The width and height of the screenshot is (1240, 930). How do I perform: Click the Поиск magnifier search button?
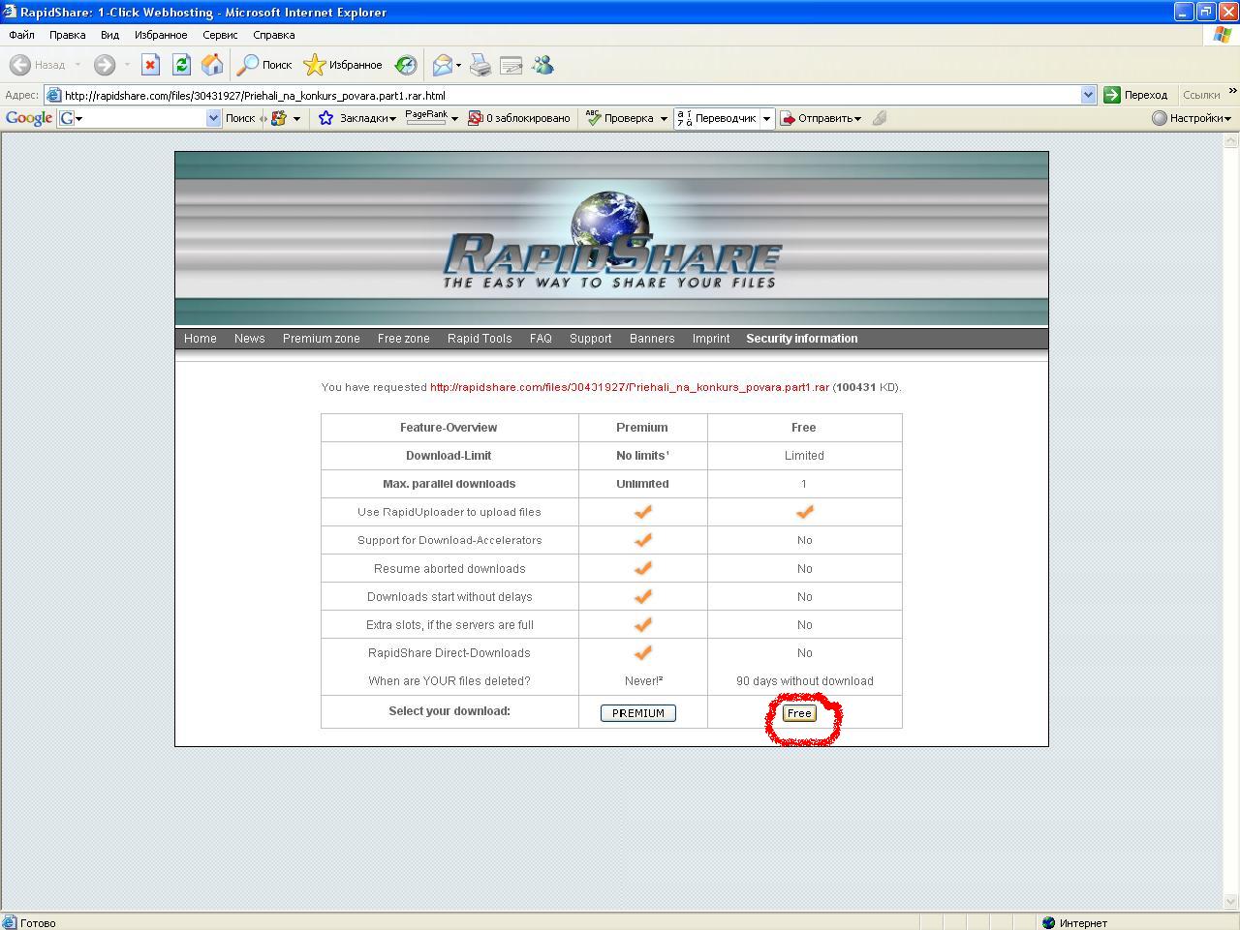(x=264, y=65)
